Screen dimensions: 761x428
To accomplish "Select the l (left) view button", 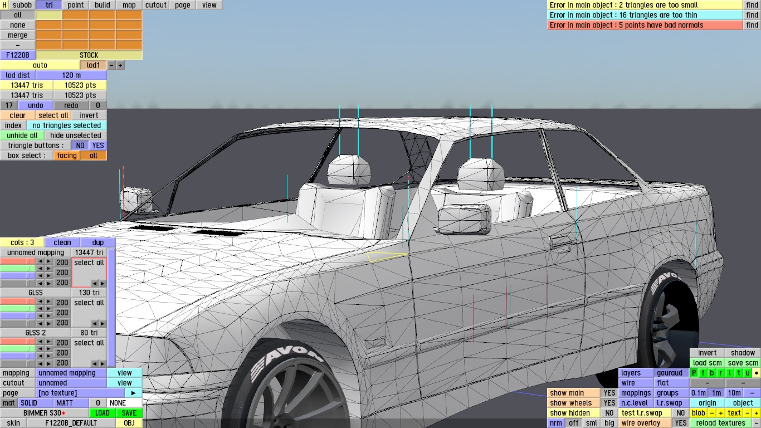I will pos(730,373).
